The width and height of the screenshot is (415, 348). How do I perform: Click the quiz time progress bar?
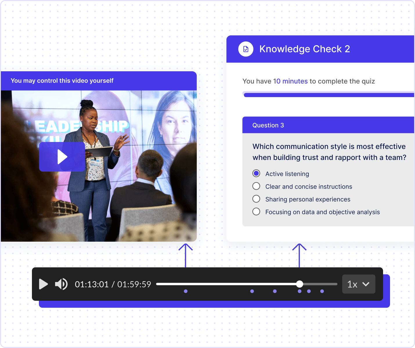(328, 94)
